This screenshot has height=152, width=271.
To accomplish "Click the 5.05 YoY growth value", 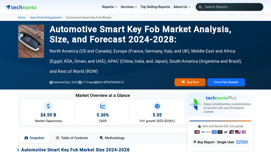I will [x=157, y=115].
